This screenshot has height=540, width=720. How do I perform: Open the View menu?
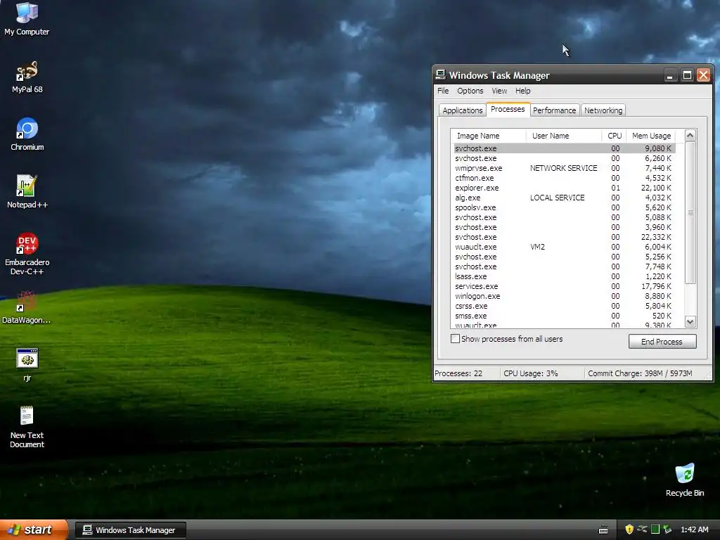point(499,91)
